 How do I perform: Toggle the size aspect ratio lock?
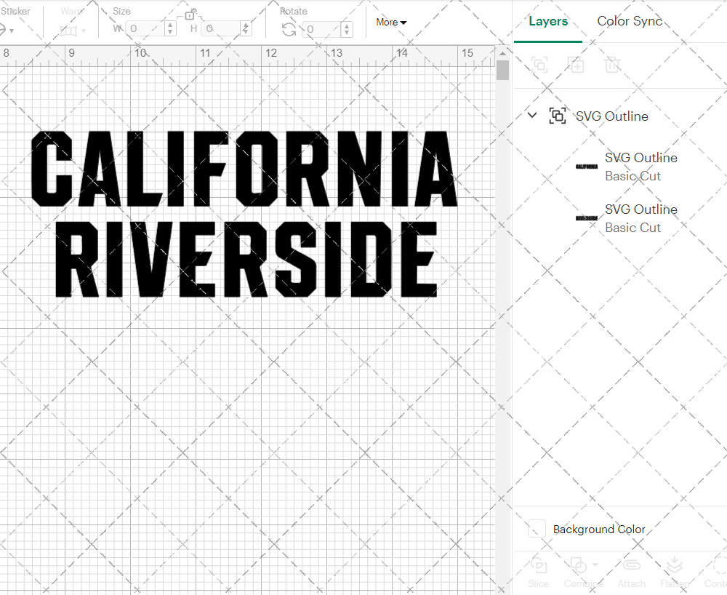pyautogui.click(x=190, y=15)
